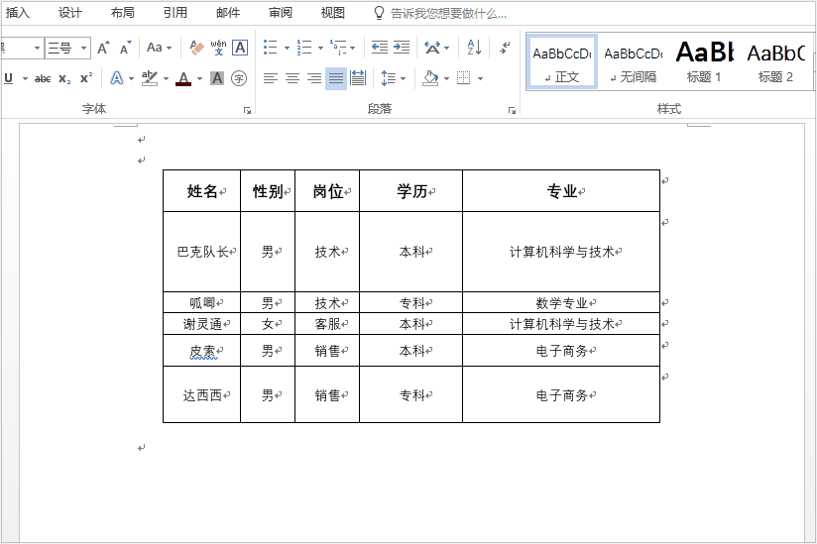Viewport: 817px width, 544px height.
Task: Open the 审阅 ribbon tab
Action: (x=281, y=13)
